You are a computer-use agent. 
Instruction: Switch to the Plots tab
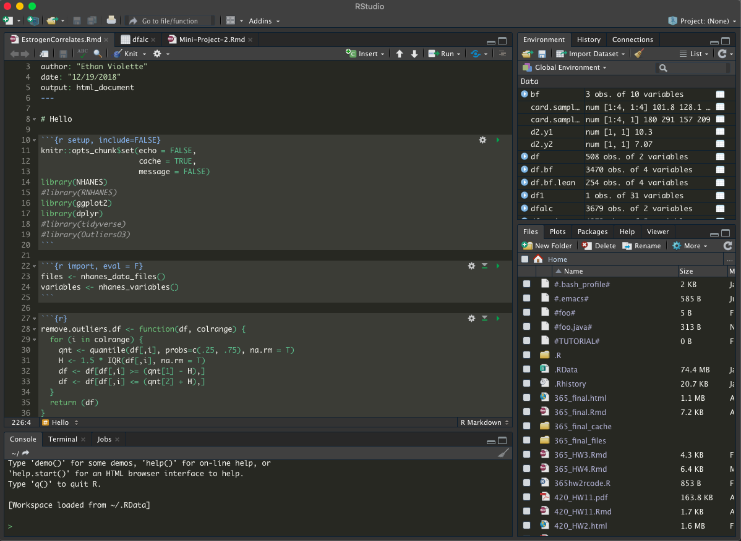[x=557, y=232]
